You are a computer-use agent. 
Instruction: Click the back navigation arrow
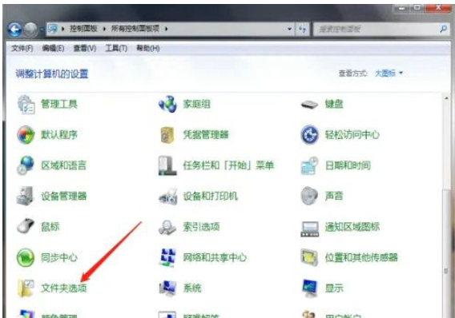[14, 30]
